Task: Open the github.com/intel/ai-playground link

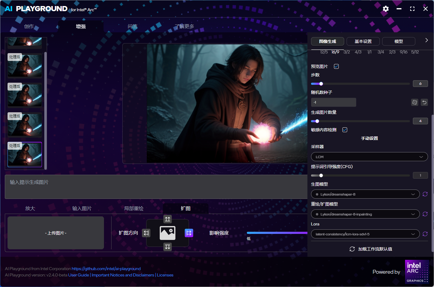Action: [x=106, y=269]
